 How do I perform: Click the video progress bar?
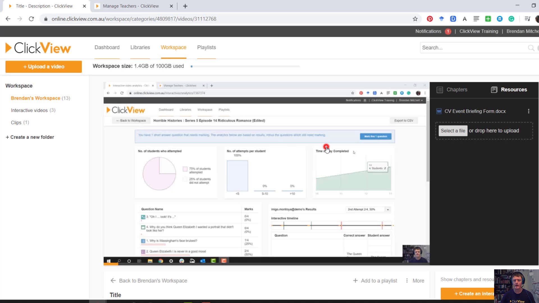point(266,264)
